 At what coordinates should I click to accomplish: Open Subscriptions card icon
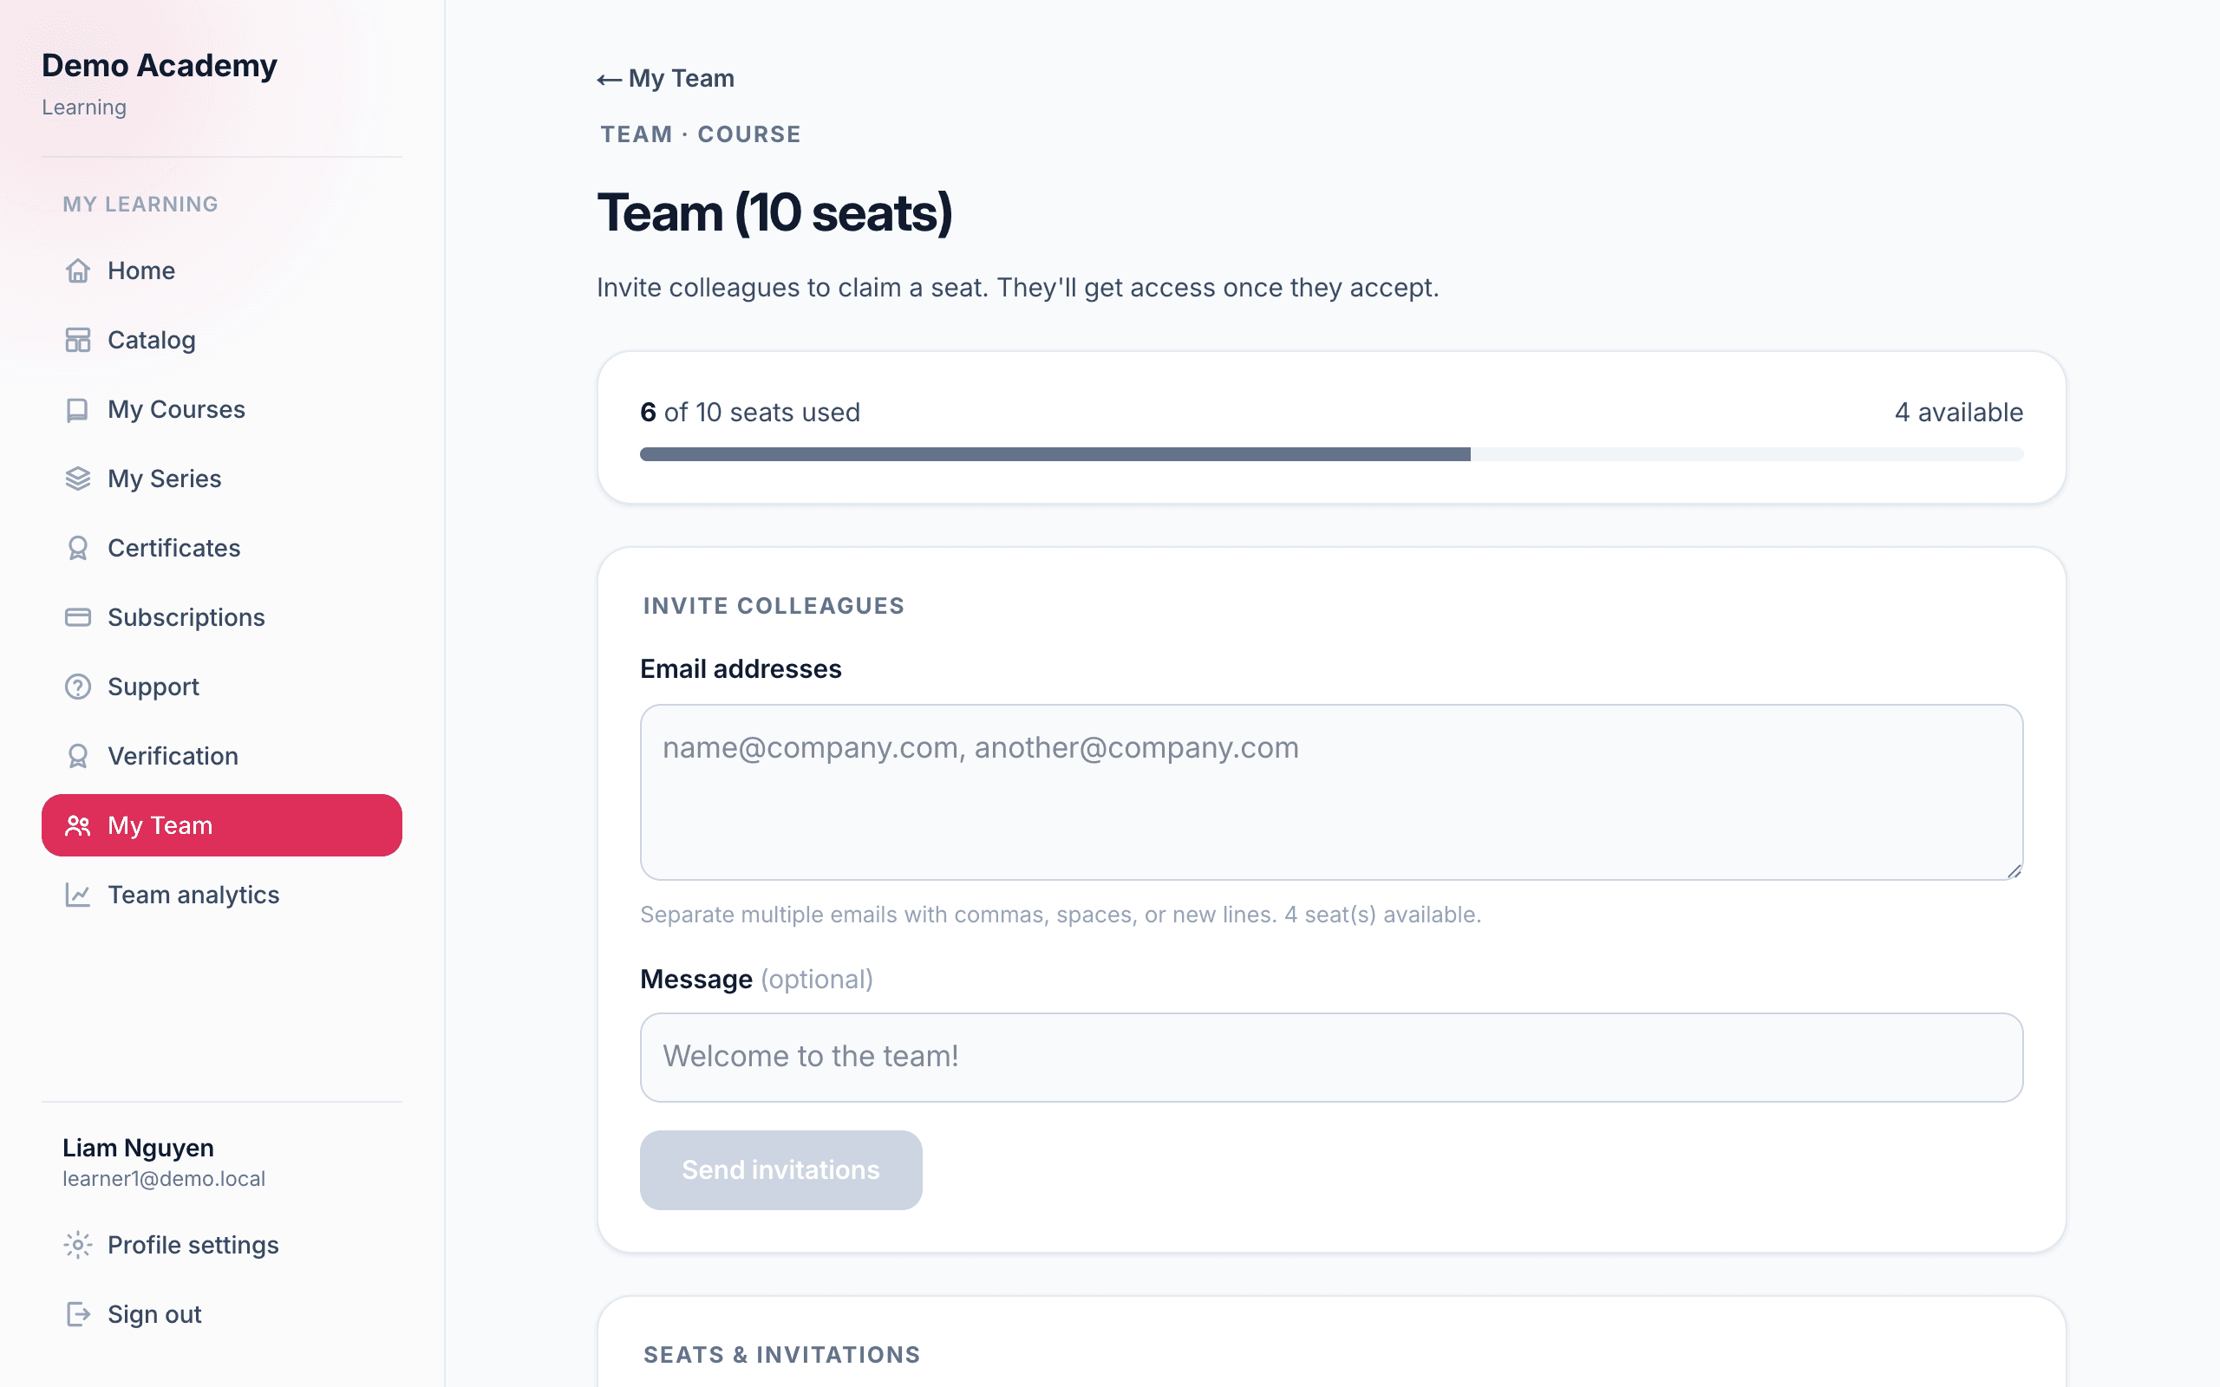(x=78, y=617)
